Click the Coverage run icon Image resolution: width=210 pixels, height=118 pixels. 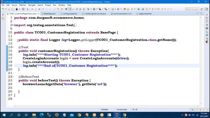[100, 9]
